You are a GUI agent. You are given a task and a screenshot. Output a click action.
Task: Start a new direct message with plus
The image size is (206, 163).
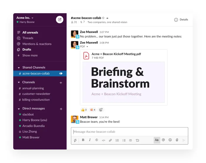[x=61, y=109]
